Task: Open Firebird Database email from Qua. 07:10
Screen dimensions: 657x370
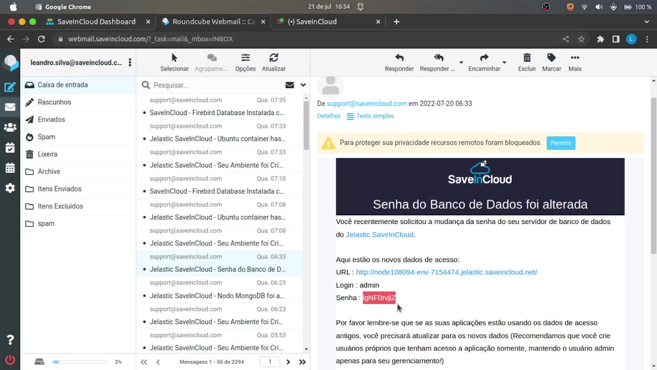Action: [220, 185]
